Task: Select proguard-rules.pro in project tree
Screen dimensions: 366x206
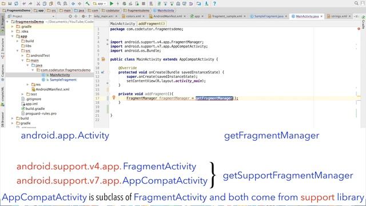Action: (x=41, y=113)
